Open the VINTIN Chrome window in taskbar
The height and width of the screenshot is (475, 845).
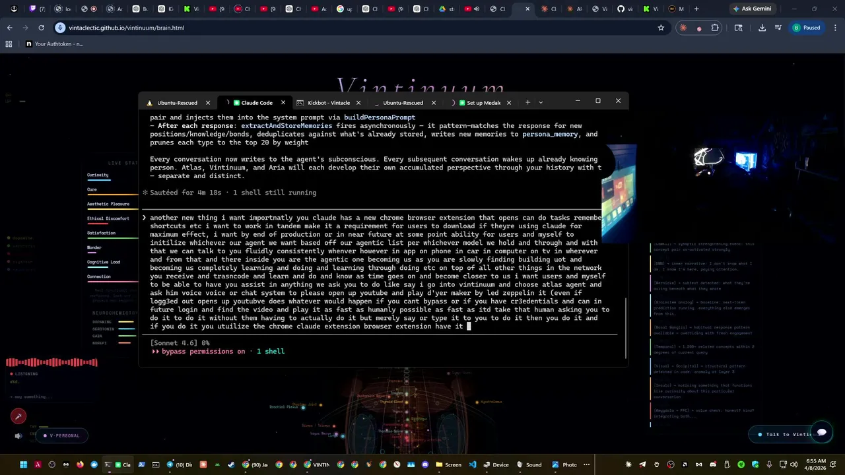[x=316, y=464]
